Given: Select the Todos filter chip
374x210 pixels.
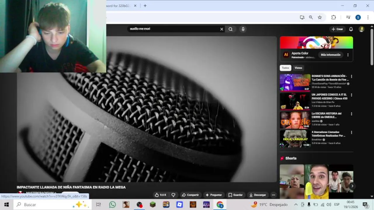Looking at the screenshot, I should click(x=285, y=68).
